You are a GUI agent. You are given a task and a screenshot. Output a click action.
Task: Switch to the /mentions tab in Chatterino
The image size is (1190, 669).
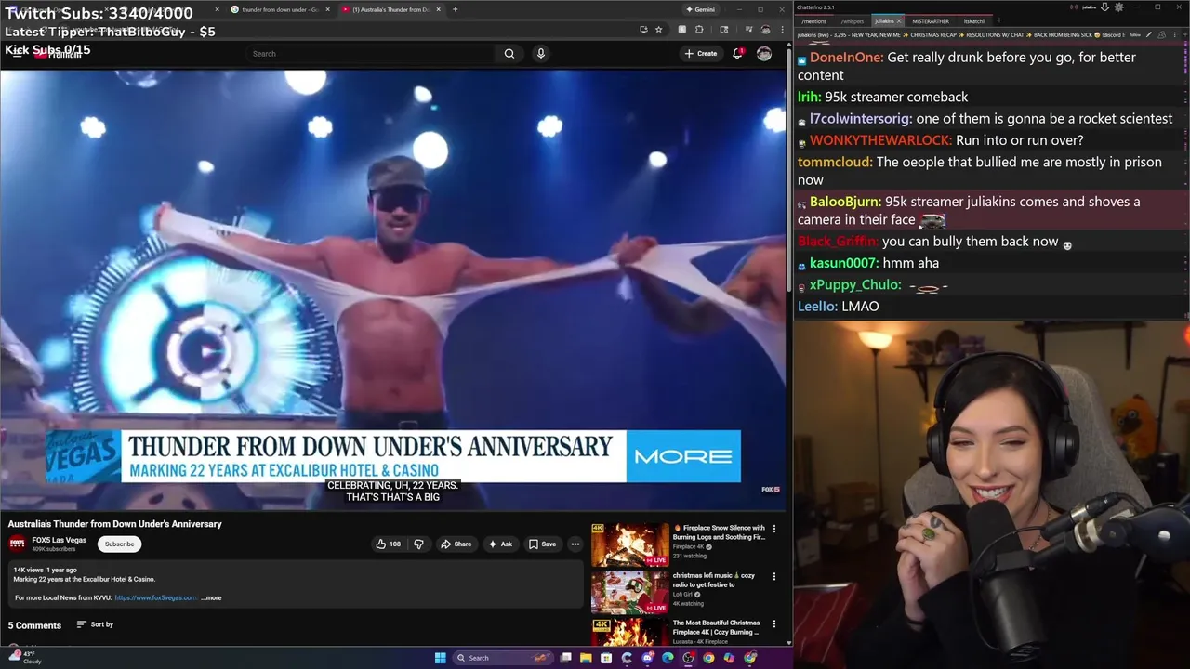(813, 20)
